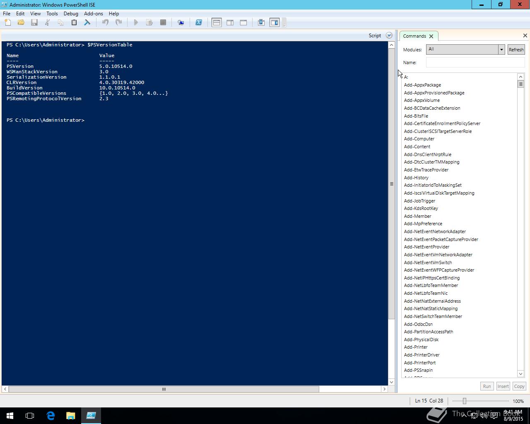Click console horizontal scrollbar right arrow
530x424 pixels.
pyautogui.click(x=384, y=389)
